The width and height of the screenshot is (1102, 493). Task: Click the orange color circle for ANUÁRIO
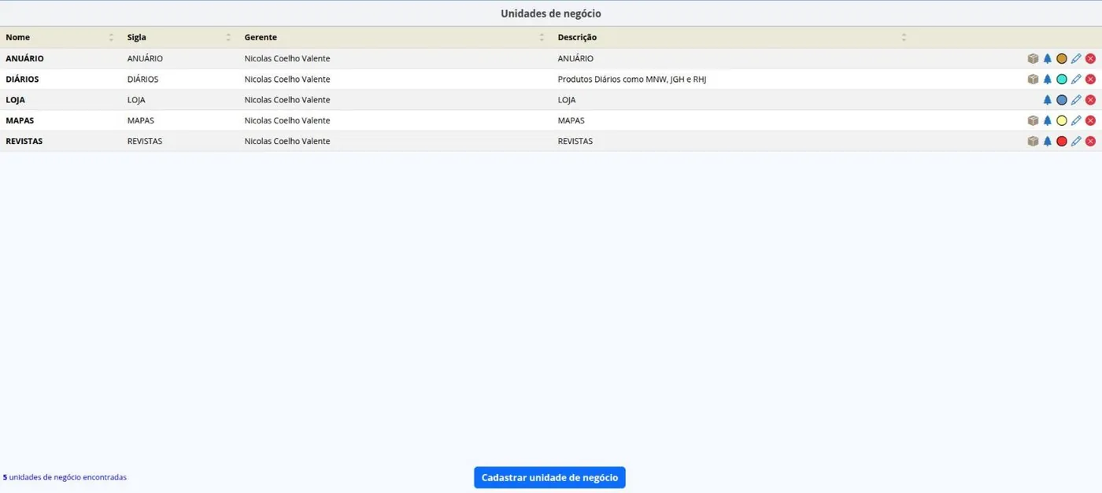[x=1062, y=58]
